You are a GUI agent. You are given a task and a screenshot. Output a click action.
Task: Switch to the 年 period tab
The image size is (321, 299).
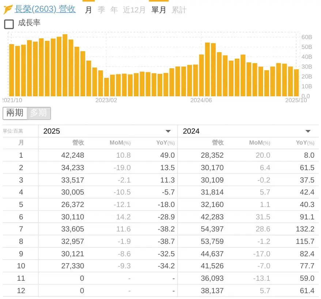(114, 10)
